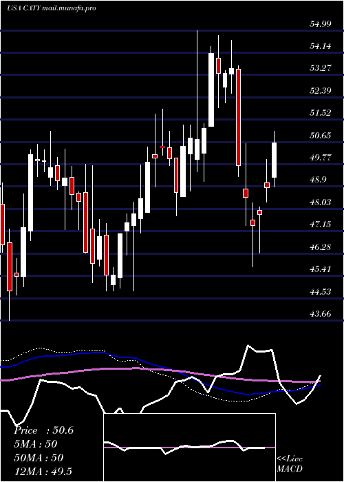This screenshot has height=482, width=344.
Task: Click the '5MA : 50' readout
Action: pos(36,444)
